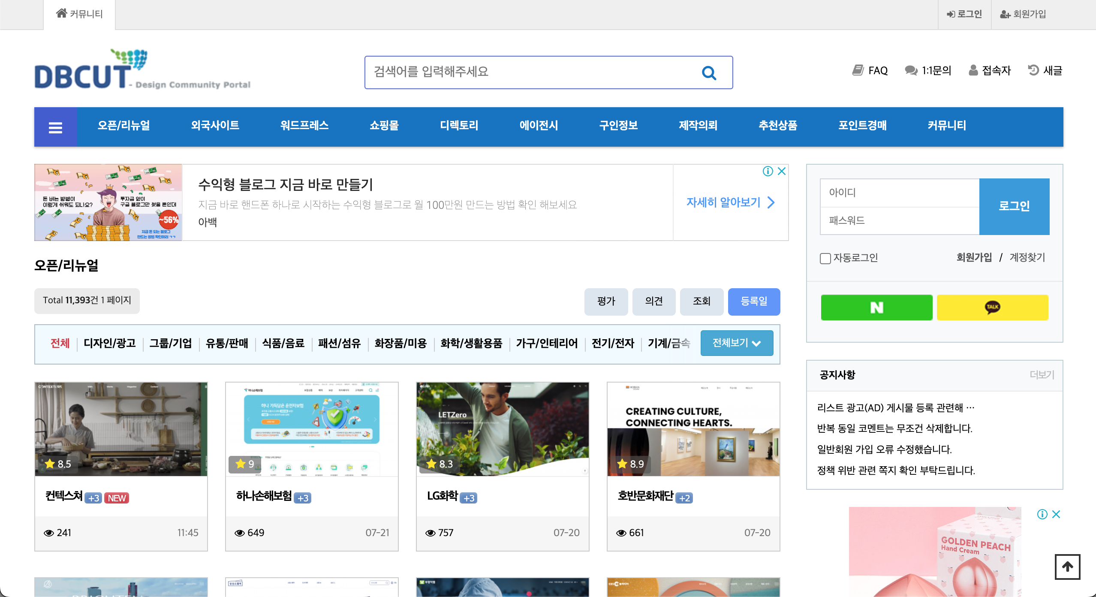Click 더보기 in the 공지사항 box
The image size is (1096, 597).
pos(1042,374)
